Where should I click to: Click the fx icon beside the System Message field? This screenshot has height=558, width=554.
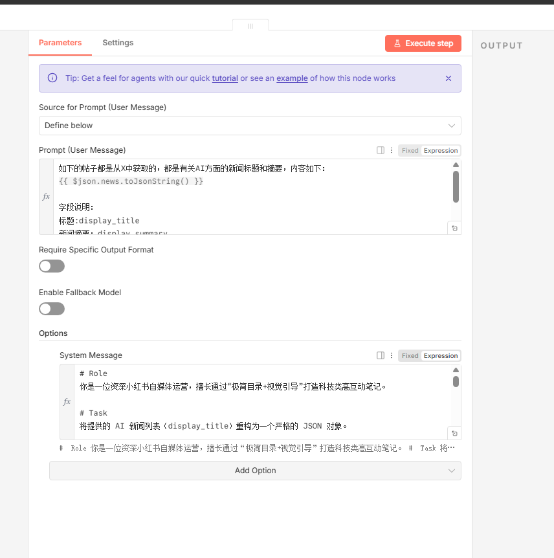tap(66, 401)
